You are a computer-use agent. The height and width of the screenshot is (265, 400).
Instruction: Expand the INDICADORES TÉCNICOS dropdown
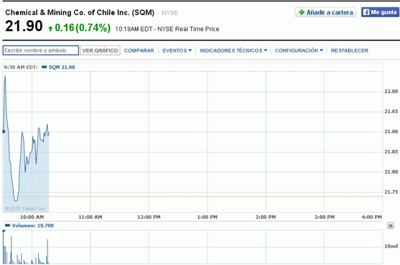tap(233, 51)
